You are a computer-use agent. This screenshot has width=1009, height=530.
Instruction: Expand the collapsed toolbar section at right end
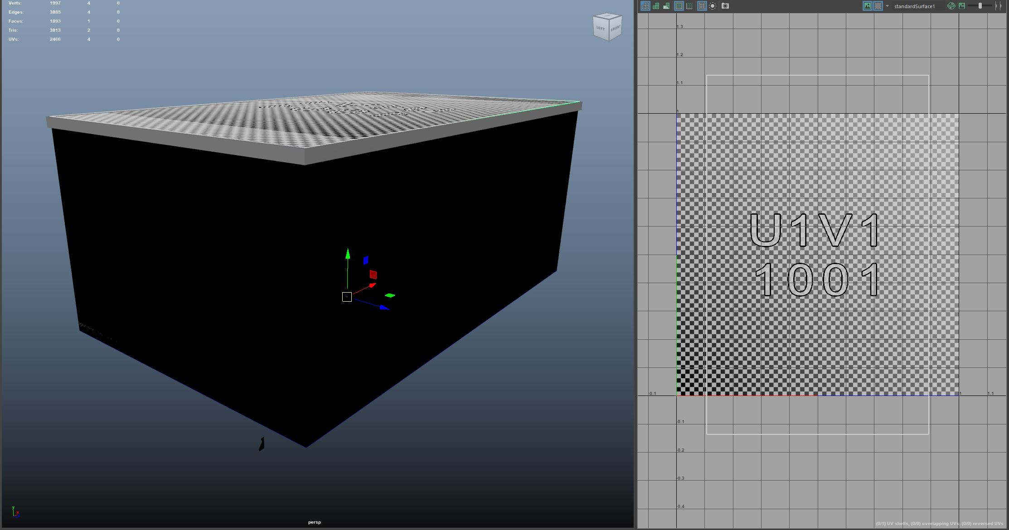(999, 6)
